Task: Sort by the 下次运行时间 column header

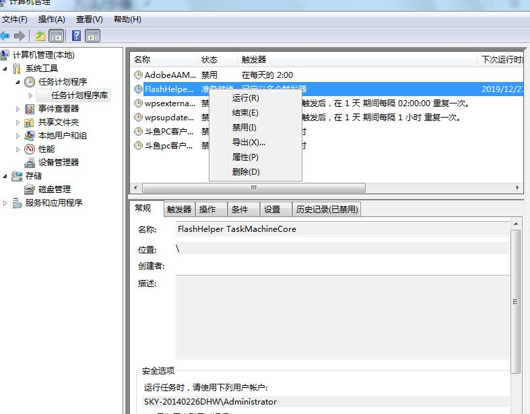Action: [x=501, y=60]
